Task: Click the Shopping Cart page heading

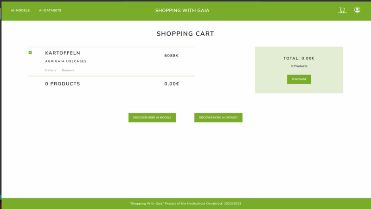Action: click(185, 33)
